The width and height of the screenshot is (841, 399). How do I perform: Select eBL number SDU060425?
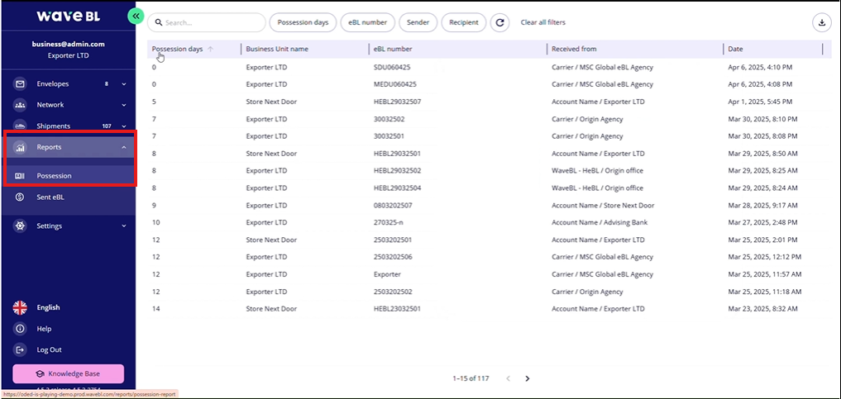(x=392, y=68)
